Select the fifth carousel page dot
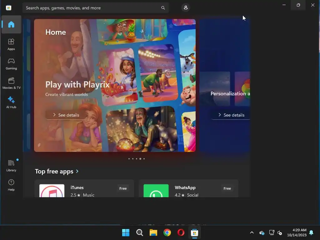320x240 pixels. (144, 158)
